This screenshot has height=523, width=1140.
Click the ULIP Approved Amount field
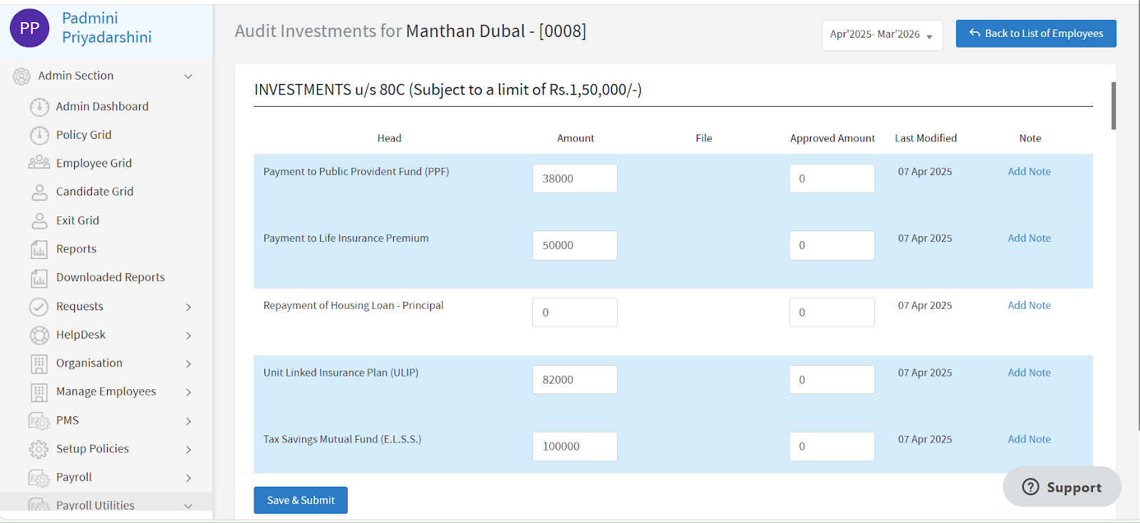(831, 379)
